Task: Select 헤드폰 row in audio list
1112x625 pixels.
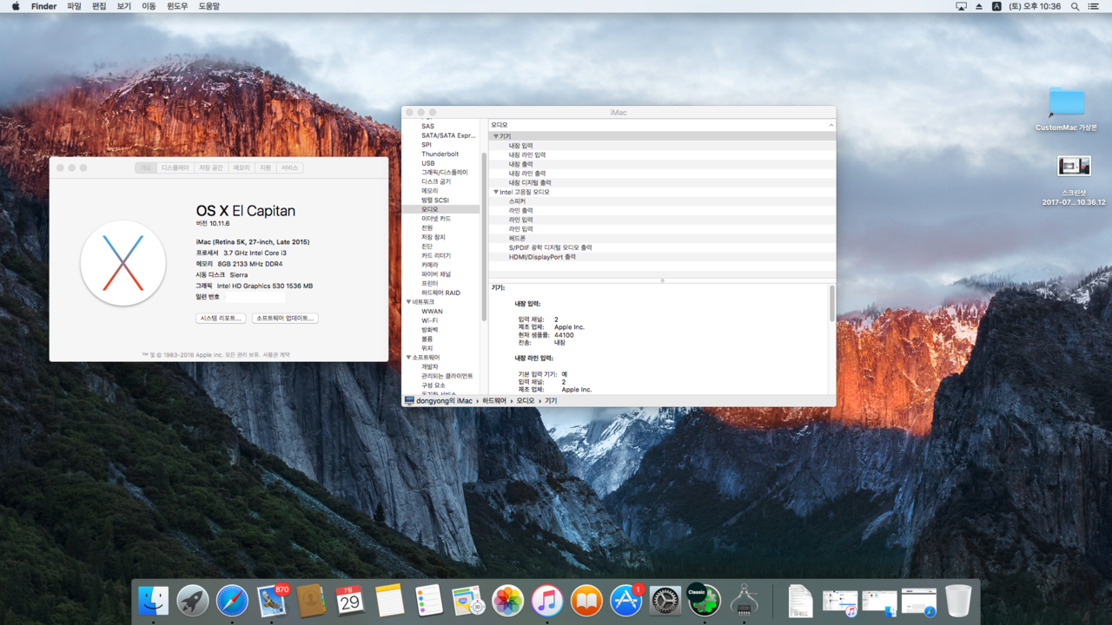Action: (661, 238)
